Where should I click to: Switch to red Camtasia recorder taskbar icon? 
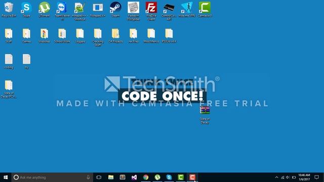coord(192,177)
